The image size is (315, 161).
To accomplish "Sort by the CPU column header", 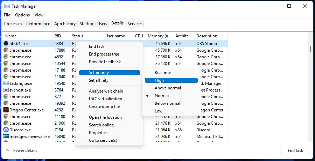I will 138,36.
